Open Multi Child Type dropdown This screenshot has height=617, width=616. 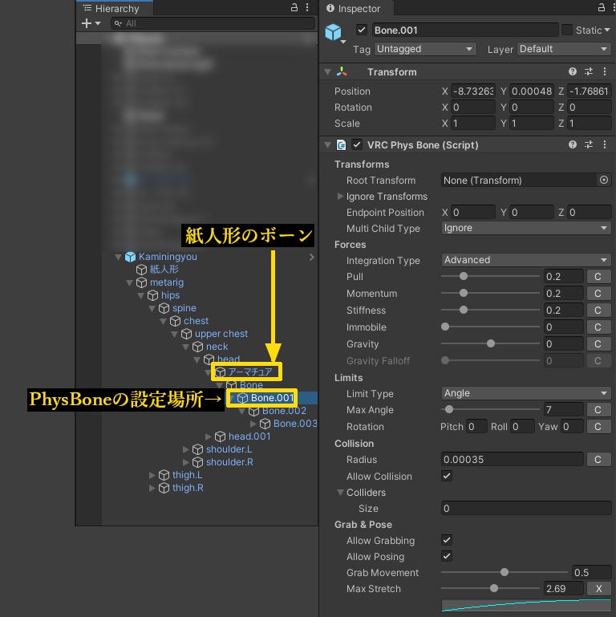tap(526, 228)
